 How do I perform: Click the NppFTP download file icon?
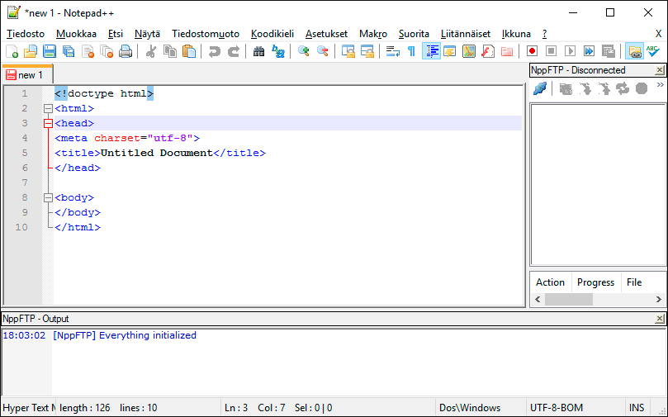pos(585,88)
